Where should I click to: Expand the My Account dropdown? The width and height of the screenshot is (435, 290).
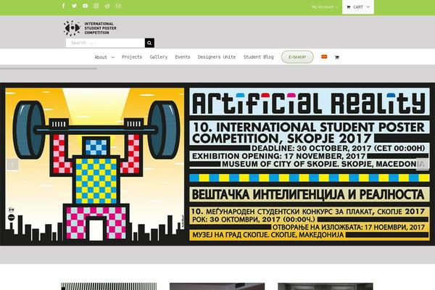coord(325,7)
